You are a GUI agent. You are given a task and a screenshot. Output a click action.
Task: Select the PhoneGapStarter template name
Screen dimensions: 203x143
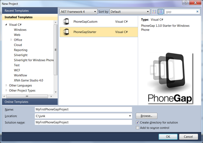pyautogui.click(x=85, y=32)
